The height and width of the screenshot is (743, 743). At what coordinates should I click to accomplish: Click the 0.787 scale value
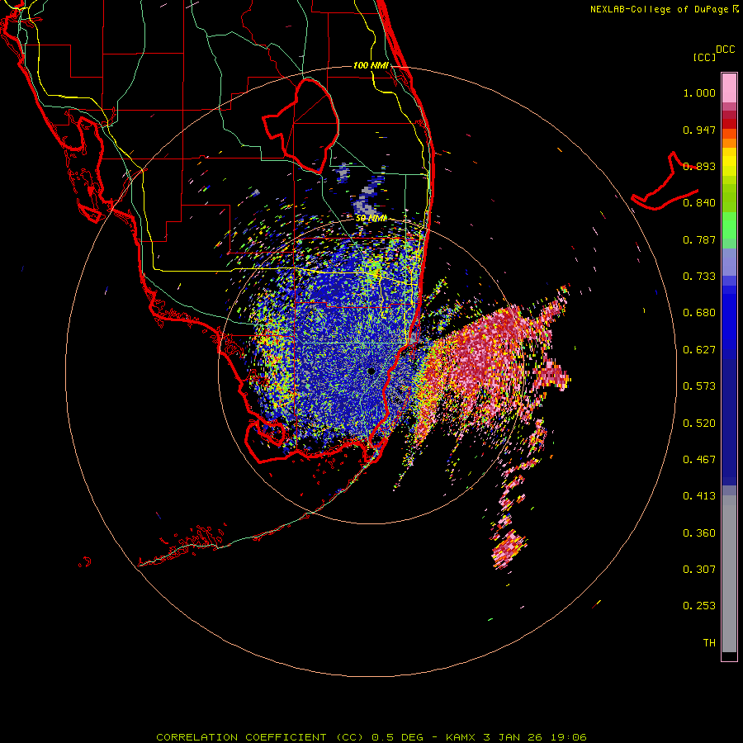click(699, 239)
